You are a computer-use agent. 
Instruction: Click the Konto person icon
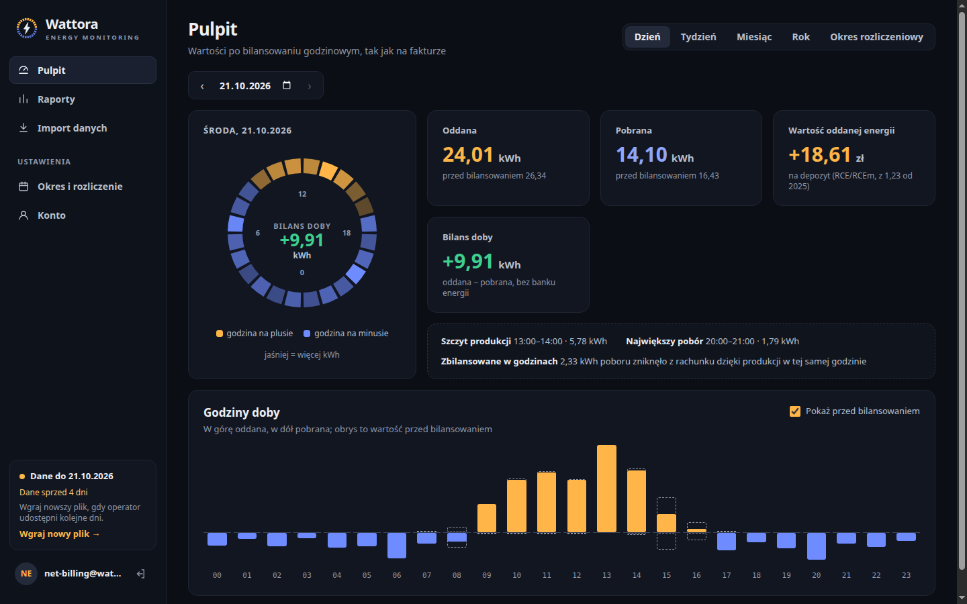tap(24, 215)
